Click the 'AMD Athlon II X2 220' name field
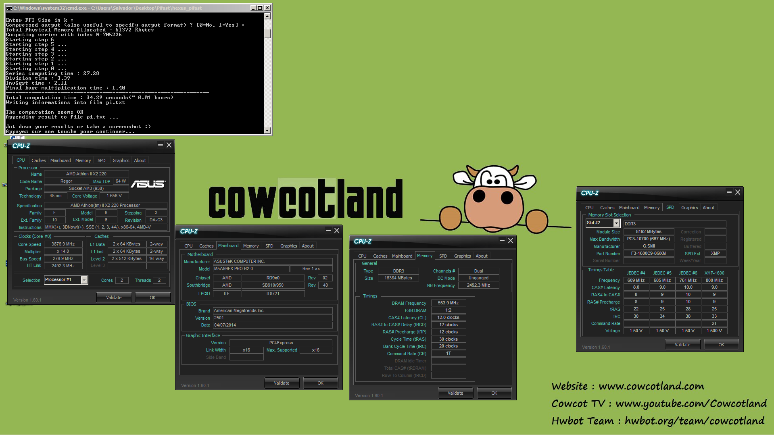The image size is (774, 435). 86,174
